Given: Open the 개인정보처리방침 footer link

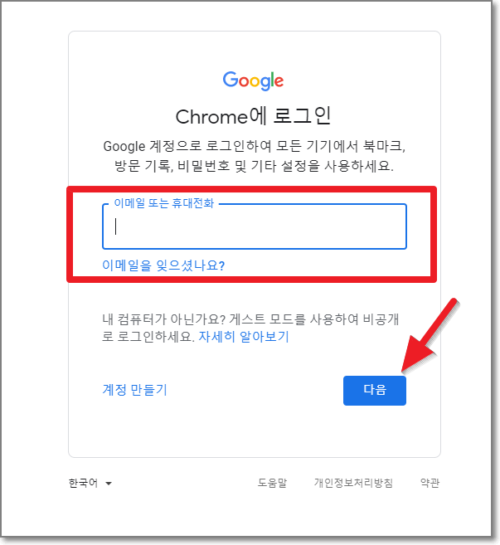Looking at the screenshot, I should pyautogui.click(x=353, y=483).
